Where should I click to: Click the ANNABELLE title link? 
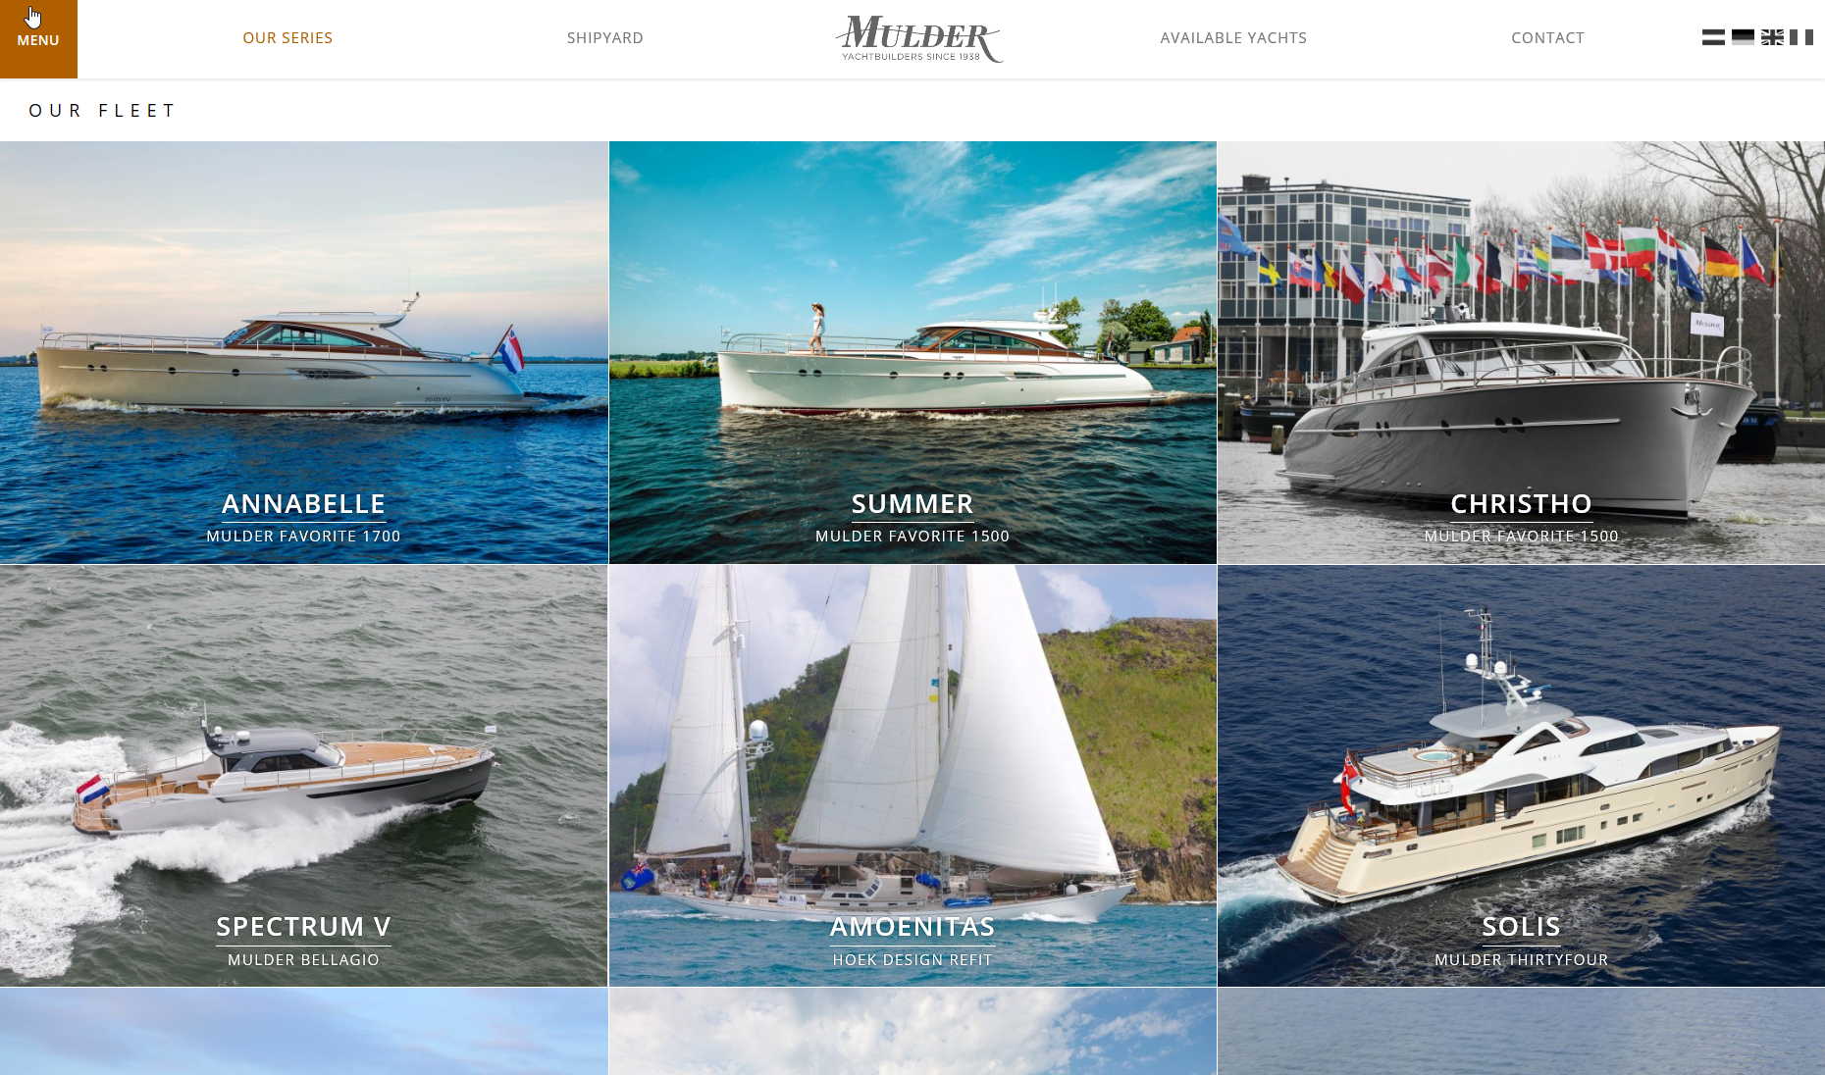point(303,504)
